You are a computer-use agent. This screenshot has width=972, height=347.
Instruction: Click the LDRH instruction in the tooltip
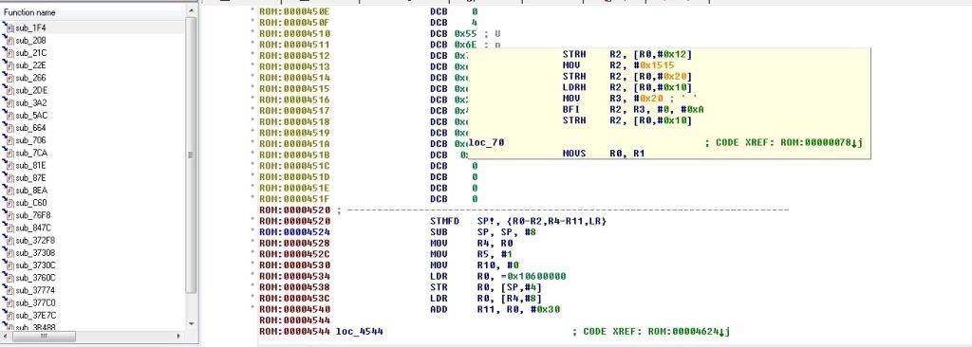627,87
